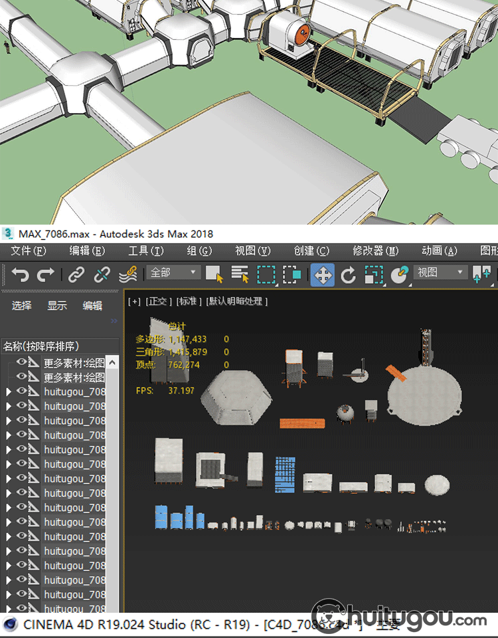Image resolution: width=498 pixels, height=638 pixels.
Task: Click the Undo arrow in toolbar
Action: click(x=21, y=274)
